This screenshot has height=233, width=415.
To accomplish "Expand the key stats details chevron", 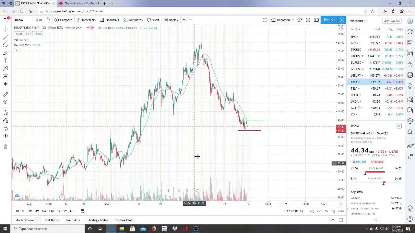I will (x=376, y=220).
